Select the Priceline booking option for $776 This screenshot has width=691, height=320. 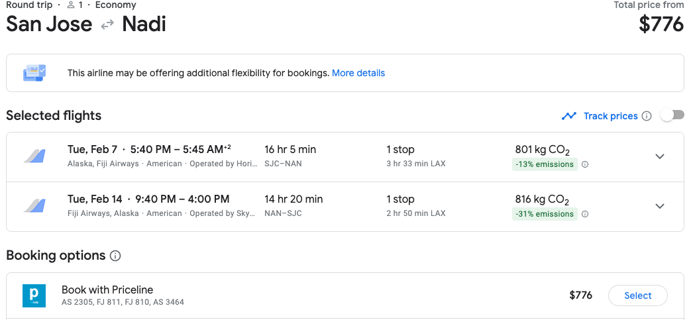coord(637,295)
